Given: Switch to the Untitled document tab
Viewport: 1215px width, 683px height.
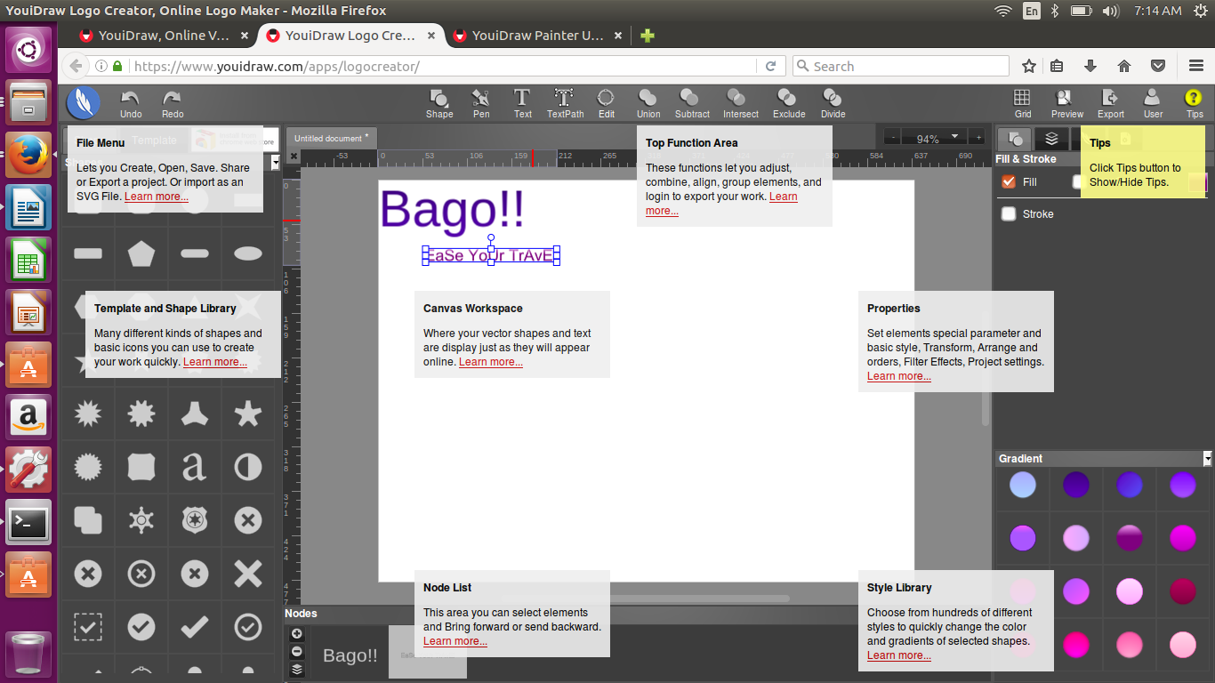Looking at the screenshot, I should point(331,139).
